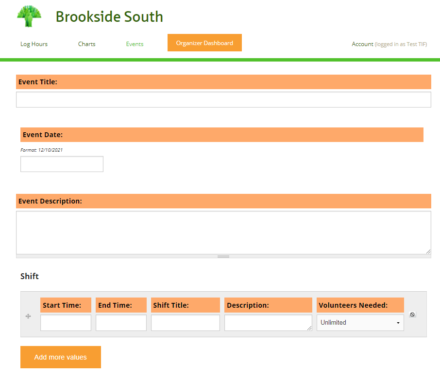Click the Add more values button

[x=61, y=357]
